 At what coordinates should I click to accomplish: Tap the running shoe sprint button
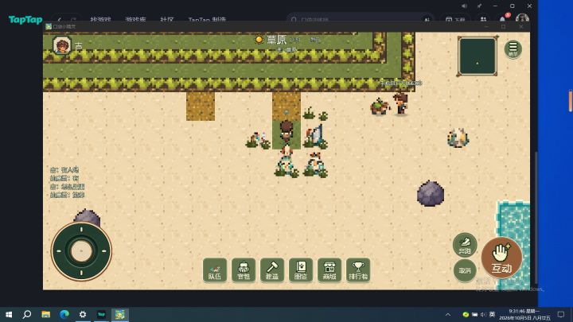(465, 245)
